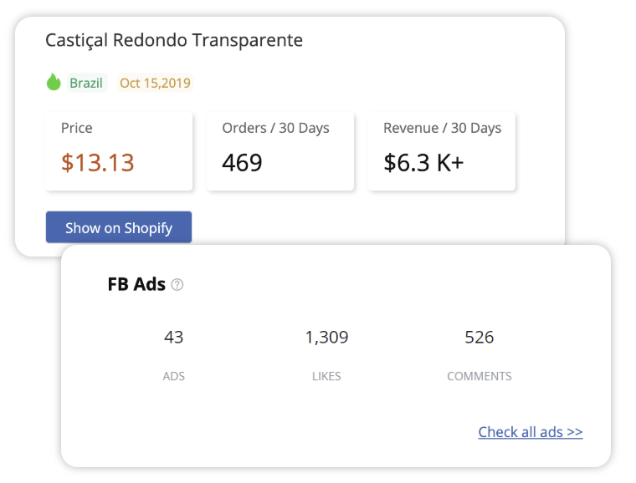636x483 pixels.
Task: Click the 43 ads count
Action: point(173,338)
